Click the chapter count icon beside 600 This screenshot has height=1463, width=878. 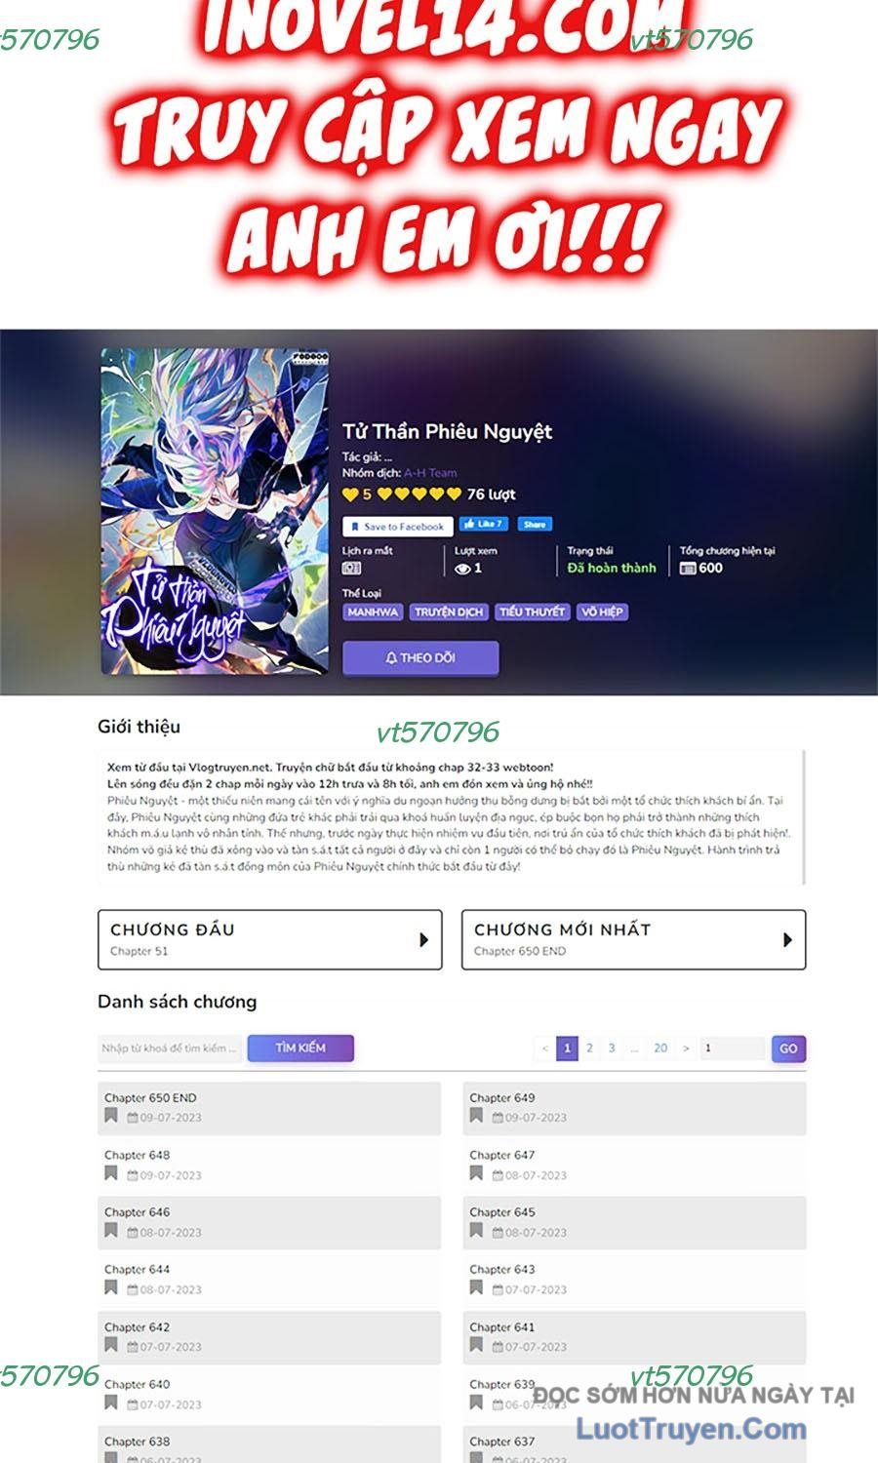pyautogui.click(x=688, y=568)
